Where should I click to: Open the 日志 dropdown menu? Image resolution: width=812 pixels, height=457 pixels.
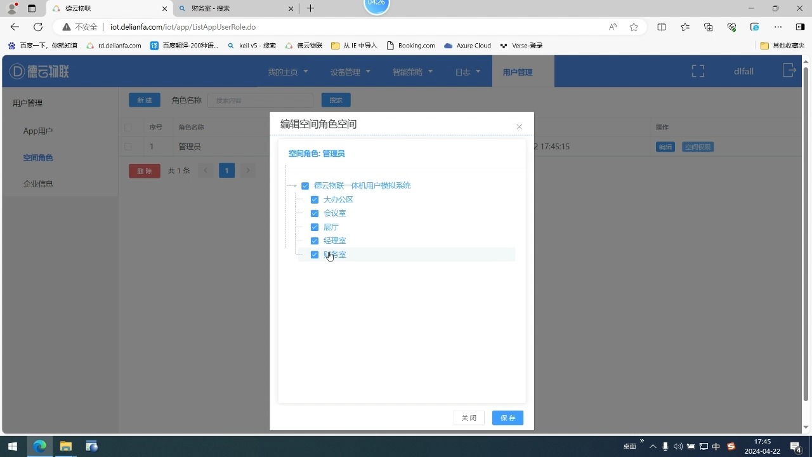point(468,72)
